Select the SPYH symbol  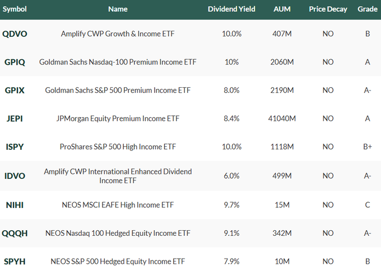tap(15, 261)
